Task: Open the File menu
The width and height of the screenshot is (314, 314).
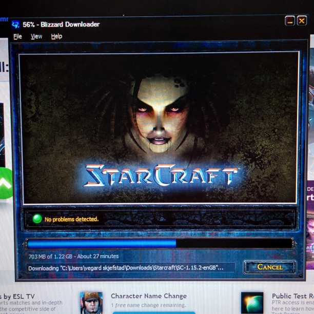Action: click(x=17, y=36)
